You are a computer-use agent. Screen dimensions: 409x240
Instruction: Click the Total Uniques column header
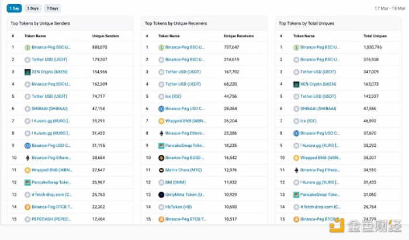point(375,36)
